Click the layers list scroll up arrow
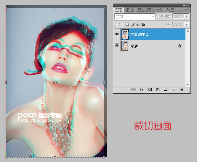Image resolution: width=197 pixels, height=162 pixels. pyautogui.click(x=188, y=31)
